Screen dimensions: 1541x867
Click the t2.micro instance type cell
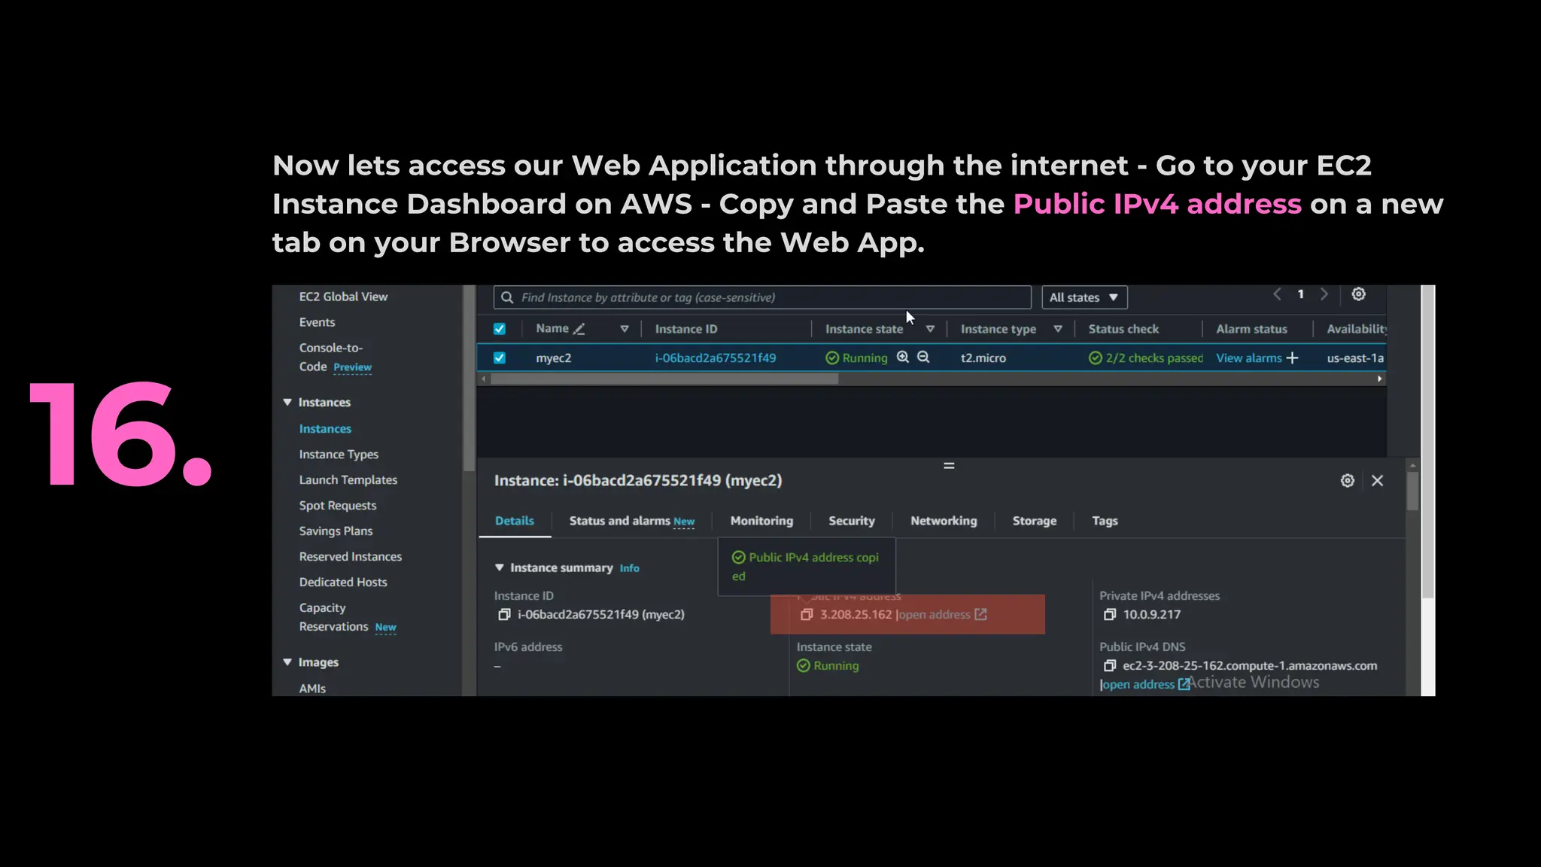pyautogui.click(x=983, y=358)
